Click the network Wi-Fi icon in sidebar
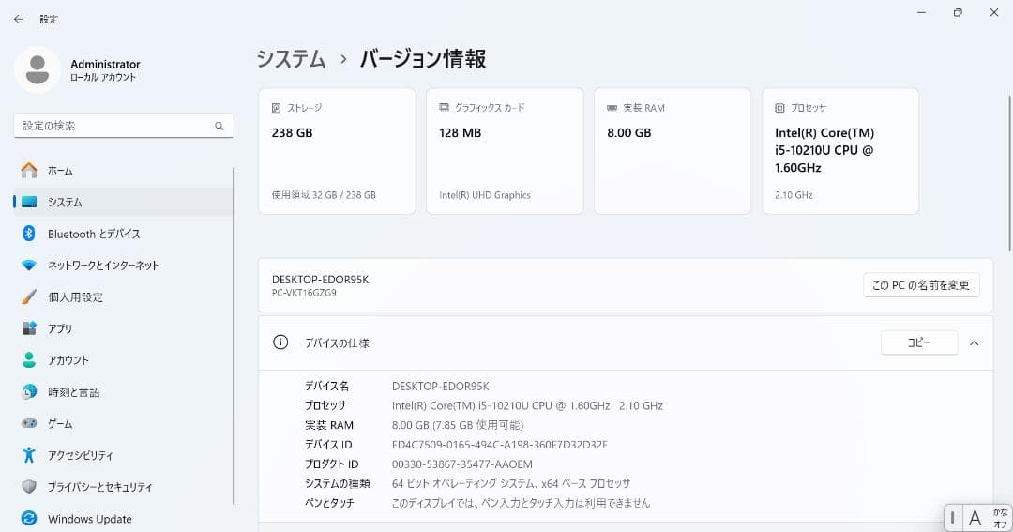Image resolution: width=1013 pixels, height=532 pixels. point(29,265)
